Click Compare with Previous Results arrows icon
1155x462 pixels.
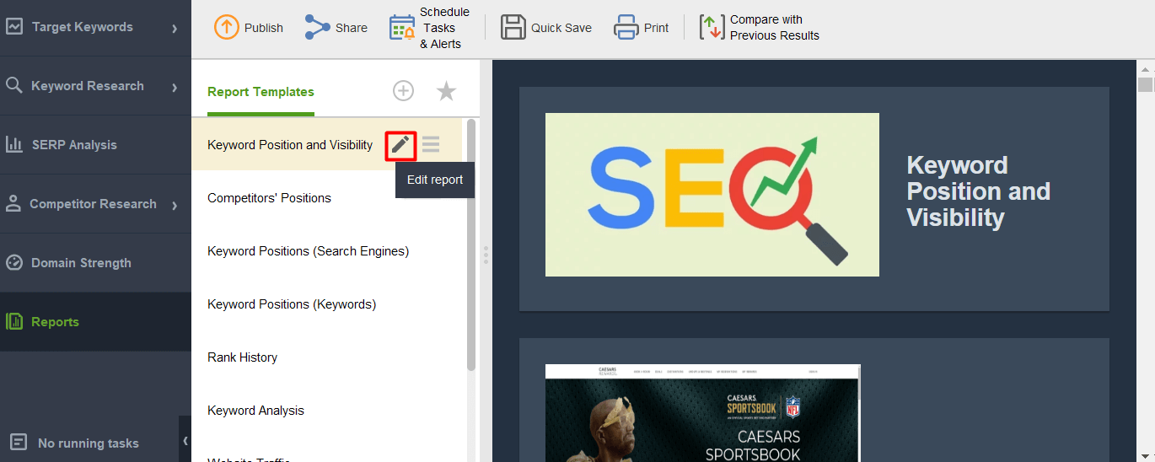click(712, 27)
